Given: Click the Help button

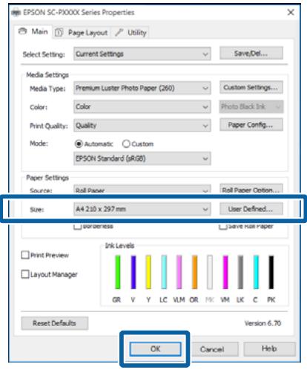Looking at the screenshot, I should (269, 348).
